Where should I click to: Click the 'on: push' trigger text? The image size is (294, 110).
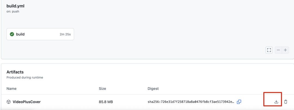[13, 11]
